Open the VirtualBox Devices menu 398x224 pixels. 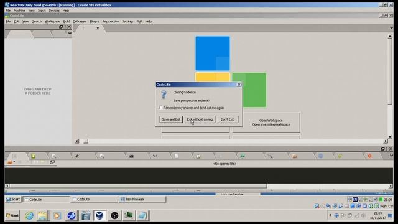pos(54,11)
